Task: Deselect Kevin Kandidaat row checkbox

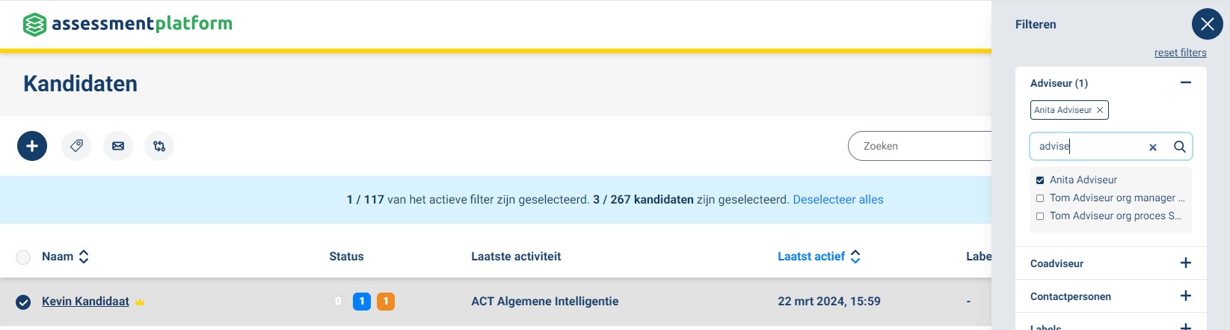Action: tap(23, 302)
